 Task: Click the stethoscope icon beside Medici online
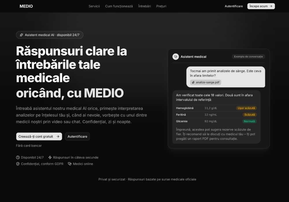(70, 164)
